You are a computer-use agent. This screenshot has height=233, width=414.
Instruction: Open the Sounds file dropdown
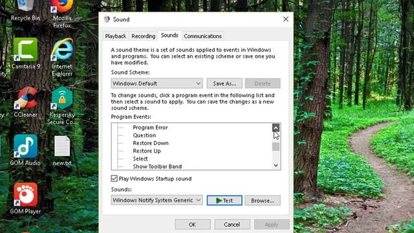157,200
